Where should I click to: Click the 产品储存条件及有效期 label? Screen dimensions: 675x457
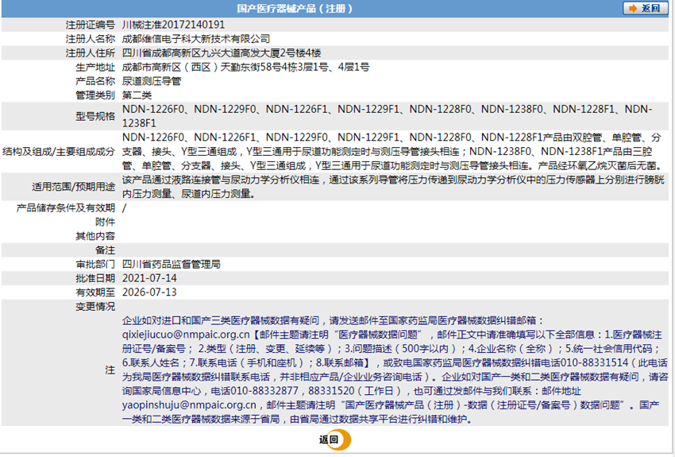(66, 208)
